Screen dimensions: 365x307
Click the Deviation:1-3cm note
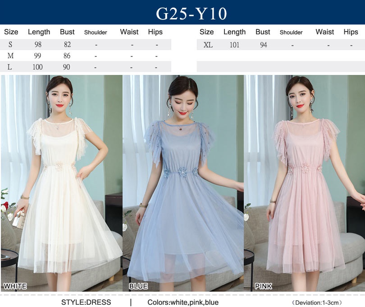(317, 302)
